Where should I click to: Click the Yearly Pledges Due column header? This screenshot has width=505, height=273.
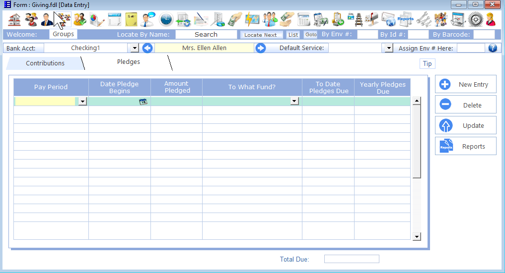tap(383, 87)
